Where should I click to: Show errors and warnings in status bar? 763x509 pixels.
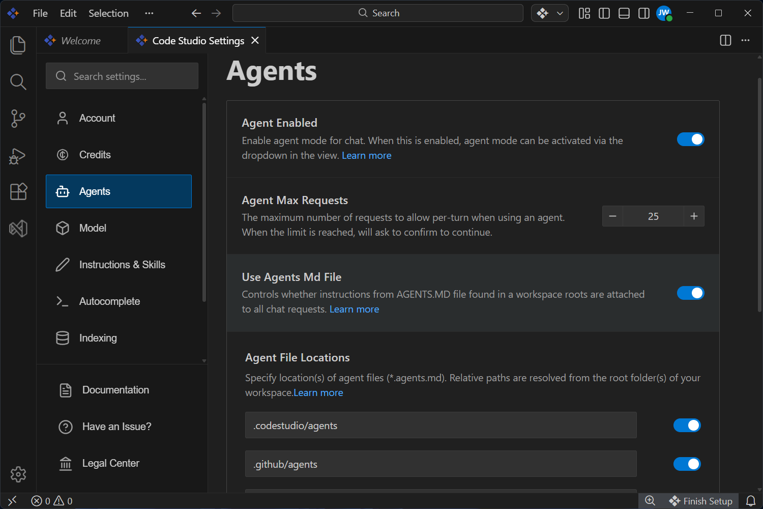[x=52, y=501]
